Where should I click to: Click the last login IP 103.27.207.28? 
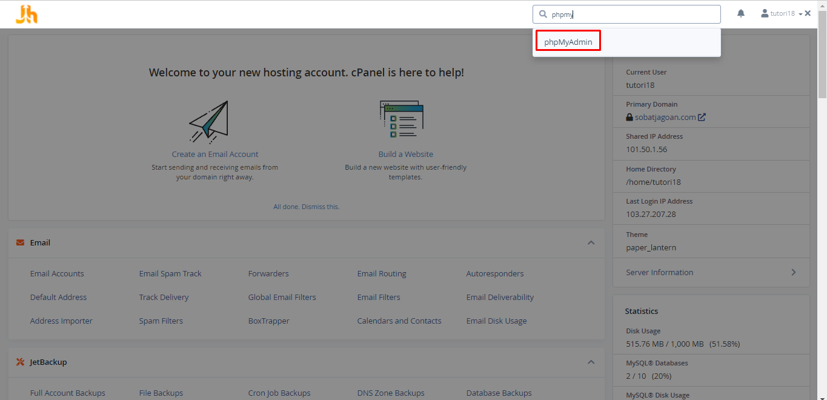(x=651, y=214)
